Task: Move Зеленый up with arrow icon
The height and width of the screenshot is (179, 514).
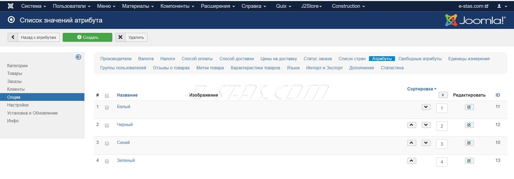Action: (x=412, y=161)
